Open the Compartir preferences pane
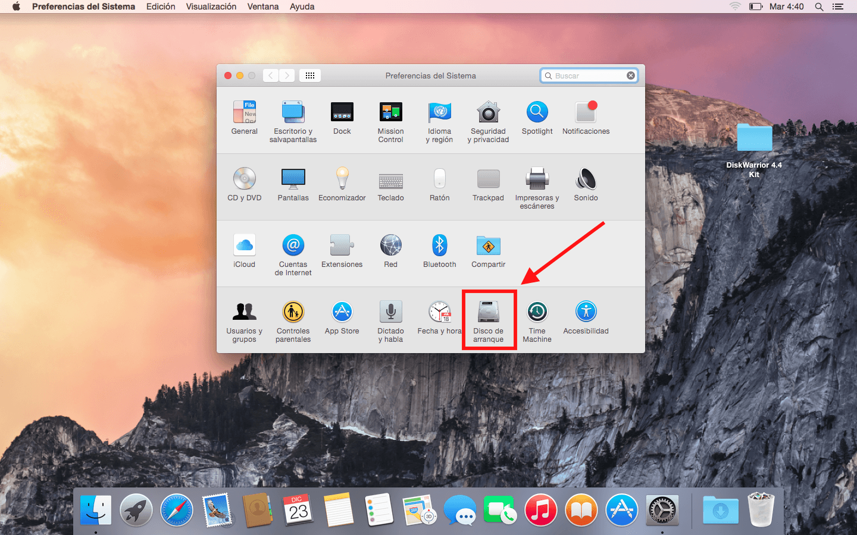The image size is (857, 535). [x=489, y=251]
